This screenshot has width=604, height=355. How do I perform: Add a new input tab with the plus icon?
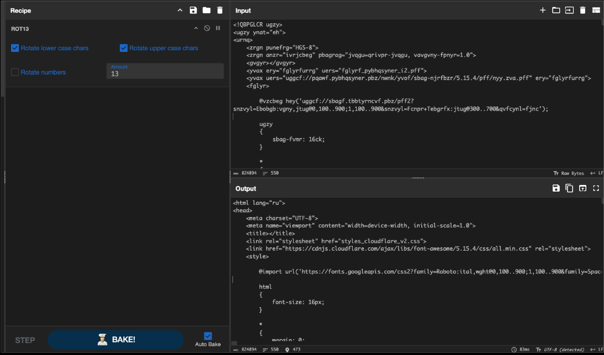coord(543,10)
